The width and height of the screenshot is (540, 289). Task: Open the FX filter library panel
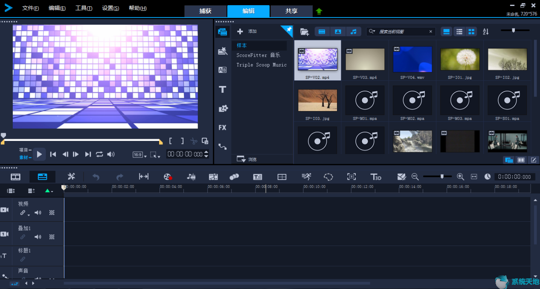[x=222, y=127]
